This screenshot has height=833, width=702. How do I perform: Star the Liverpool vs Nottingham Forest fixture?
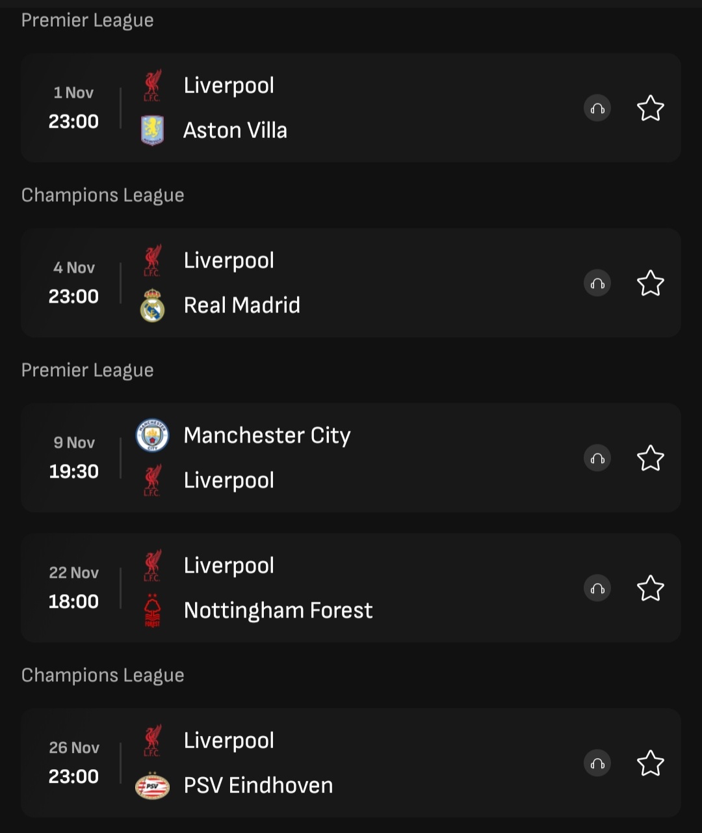tap(650, 588)
